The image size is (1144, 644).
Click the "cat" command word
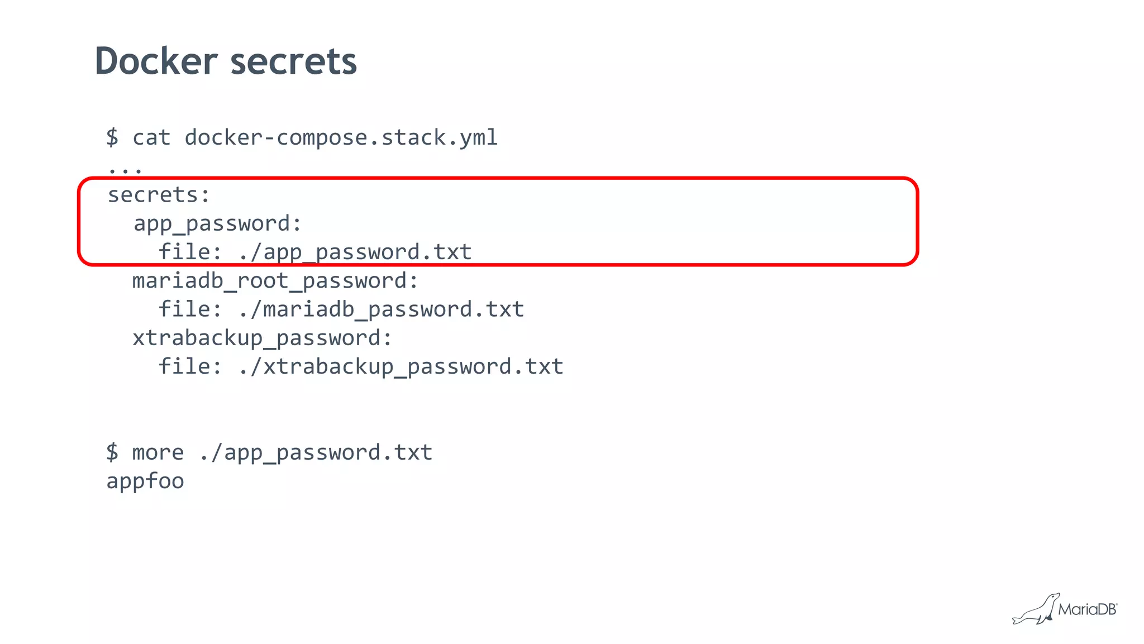(x=151, y=138)
